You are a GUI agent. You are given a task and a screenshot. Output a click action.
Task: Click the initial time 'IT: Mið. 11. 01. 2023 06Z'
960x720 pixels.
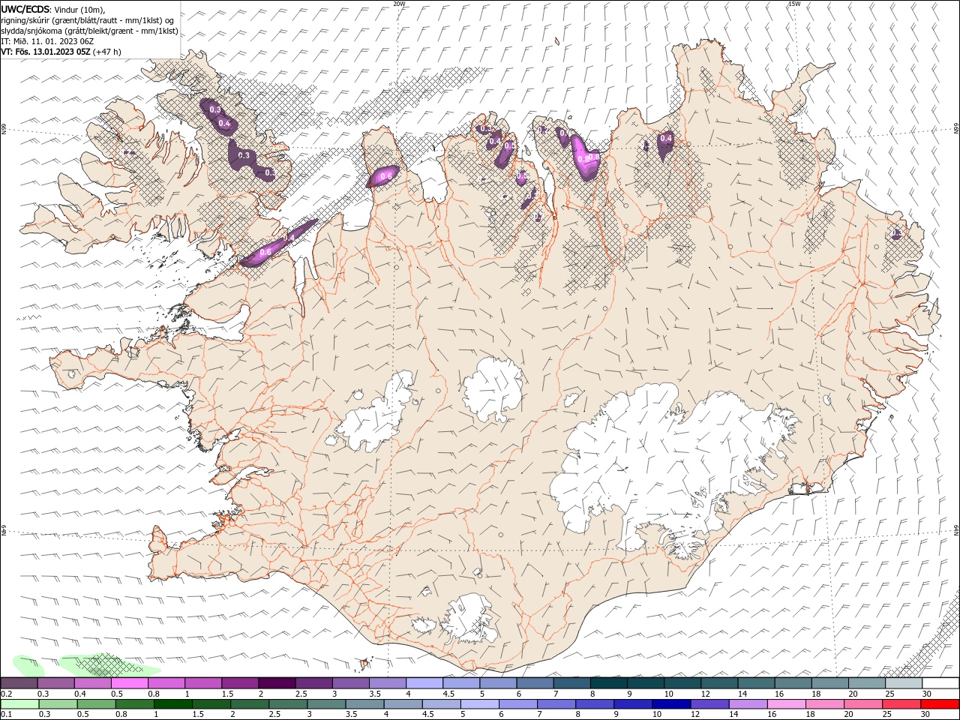click(x=47, y=41)
